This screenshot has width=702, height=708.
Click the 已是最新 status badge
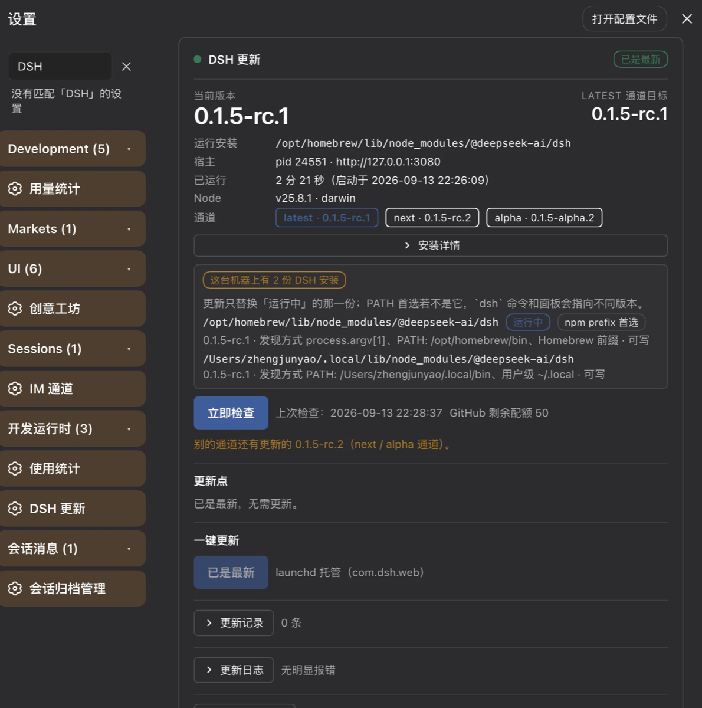[x=641, y=59]
